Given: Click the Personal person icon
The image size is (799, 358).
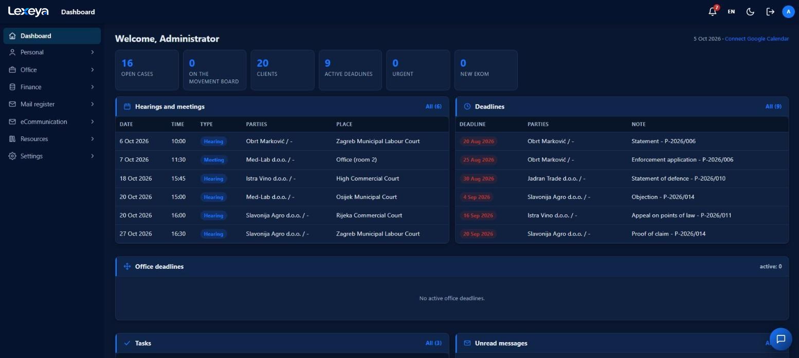Looking at the screenshot, I should [x=12, y=52].
